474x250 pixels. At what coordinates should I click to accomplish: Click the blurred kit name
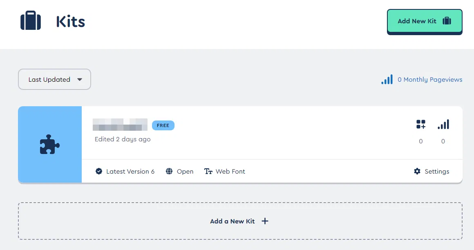point(120,125)
